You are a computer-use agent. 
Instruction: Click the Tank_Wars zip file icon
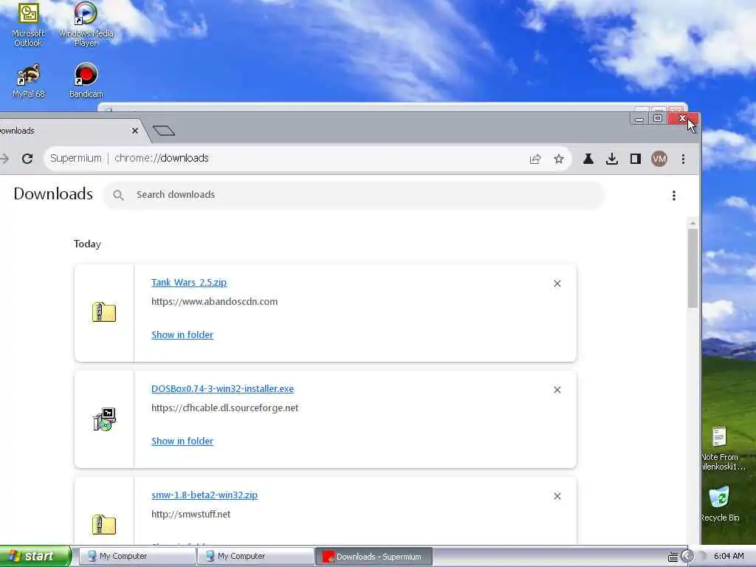coord(104,312)
